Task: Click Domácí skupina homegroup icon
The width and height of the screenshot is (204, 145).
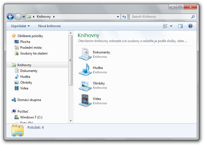Action: pos(14,100)
